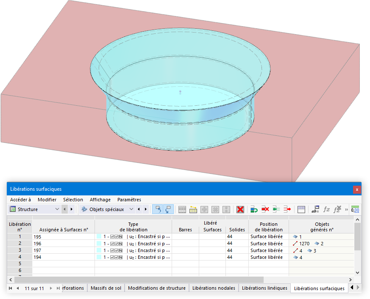Select the Libérations surfaciques tab
This screenshot has width=370, height=299.
pos(319,288)
